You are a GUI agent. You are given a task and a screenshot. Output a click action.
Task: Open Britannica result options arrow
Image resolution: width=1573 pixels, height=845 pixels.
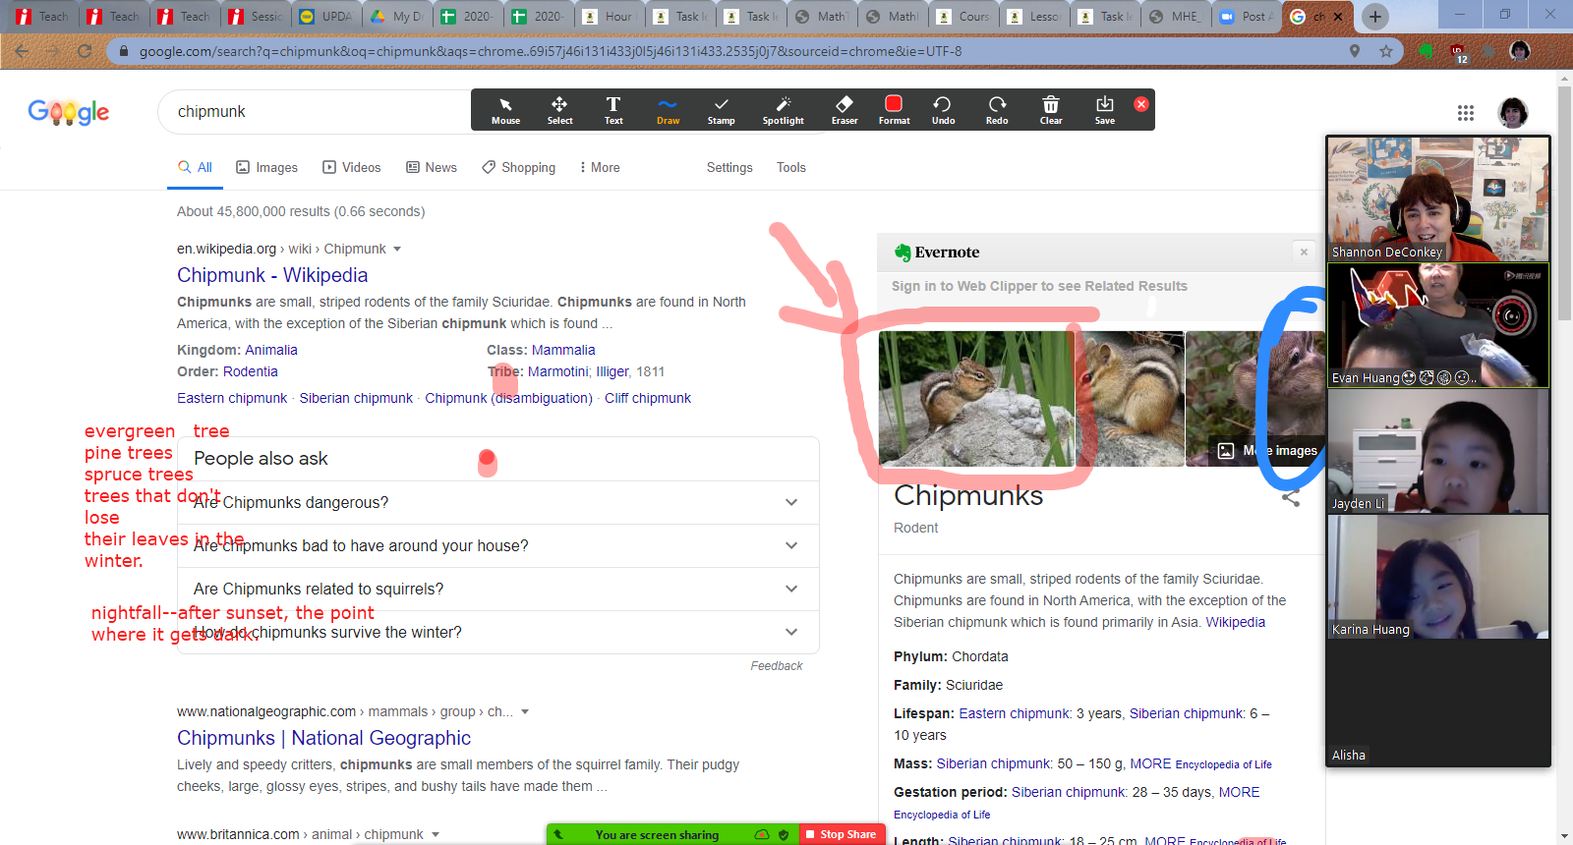click(x=436, y=835)
